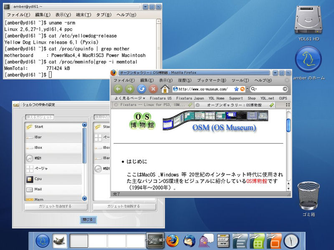Image resolution: width=334 pixels, height=250 pixels.
Task: Open the audio mixer rack icon in dock
Action: [x=223, y=241]
